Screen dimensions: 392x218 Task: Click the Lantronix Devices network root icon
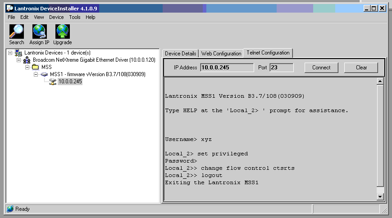[18, 53]
